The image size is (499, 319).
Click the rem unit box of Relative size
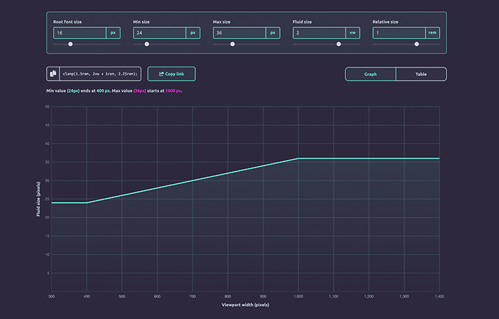tap(433, 33)
